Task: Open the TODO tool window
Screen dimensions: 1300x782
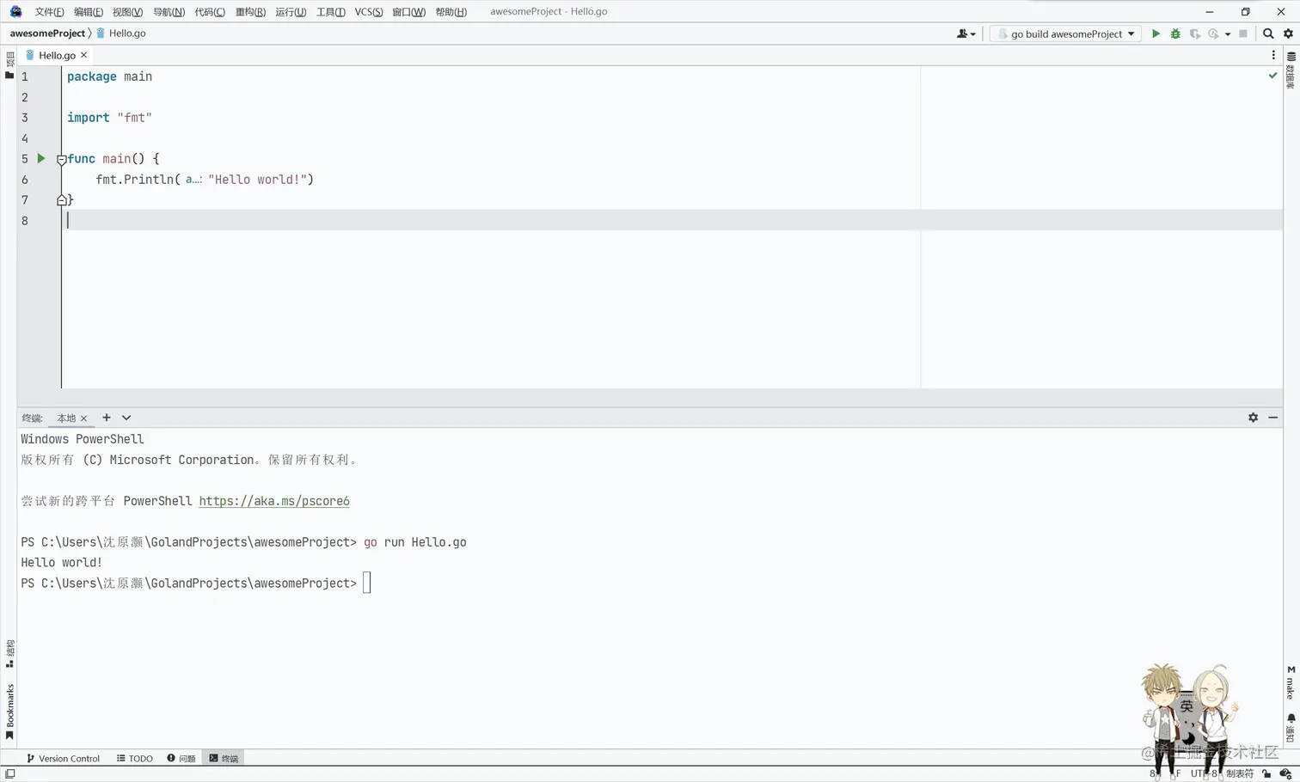Action: point(135,758)
